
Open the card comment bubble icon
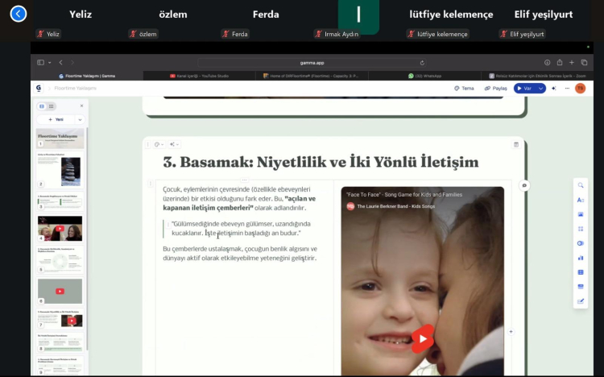click(x=524, y=185)
